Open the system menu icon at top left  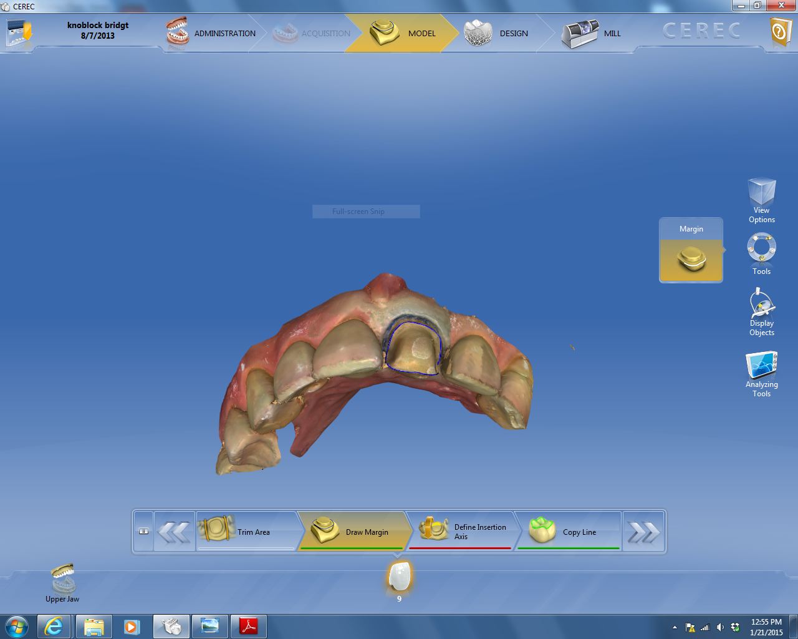pos(19,32)
